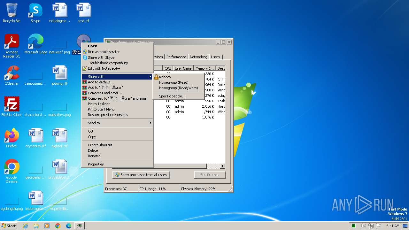Choose Edit with Notepad++
The width and height of the screenshot is (409, 230).
(118, 68)
